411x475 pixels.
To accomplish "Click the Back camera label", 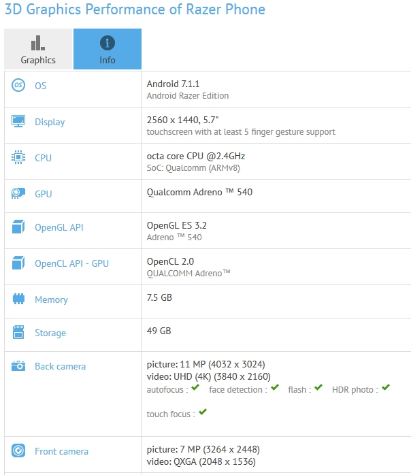I will tap(60, 366).
